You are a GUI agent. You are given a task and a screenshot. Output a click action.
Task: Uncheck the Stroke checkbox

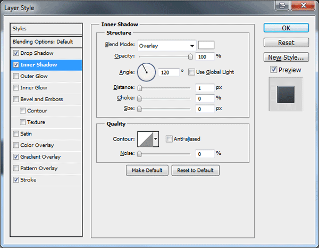tap(16, 180)
